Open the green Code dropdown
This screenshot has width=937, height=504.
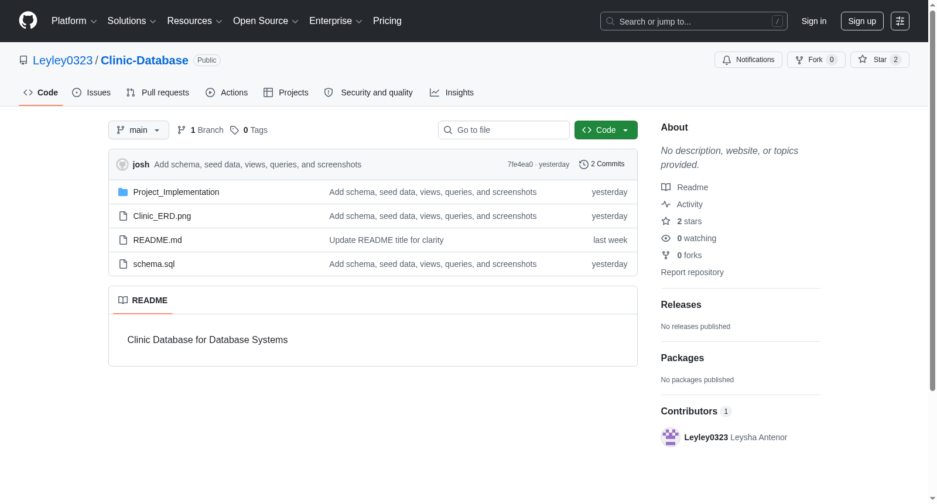(x=606, y=130)
